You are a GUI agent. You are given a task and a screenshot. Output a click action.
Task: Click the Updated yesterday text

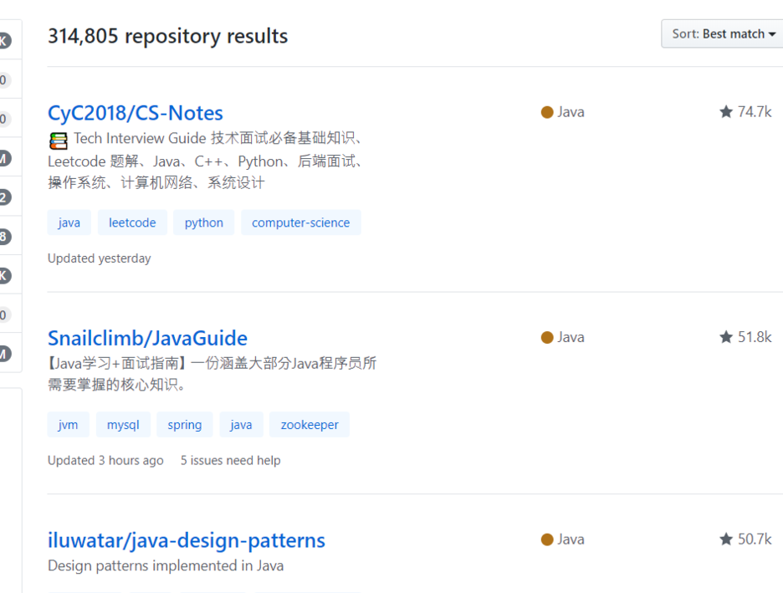coord(100,258)
